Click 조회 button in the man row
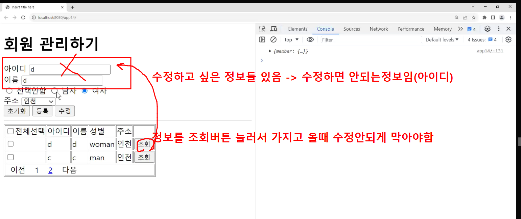This screenshot has width=521, height=219. tap(144, 157)
